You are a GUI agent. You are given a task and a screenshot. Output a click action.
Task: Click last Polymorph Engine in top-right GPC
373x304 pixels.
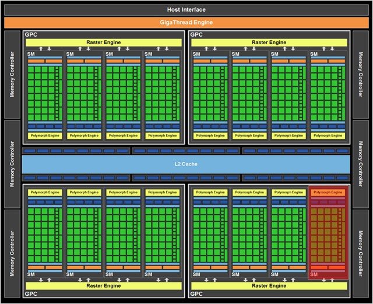tap(328, 136)
